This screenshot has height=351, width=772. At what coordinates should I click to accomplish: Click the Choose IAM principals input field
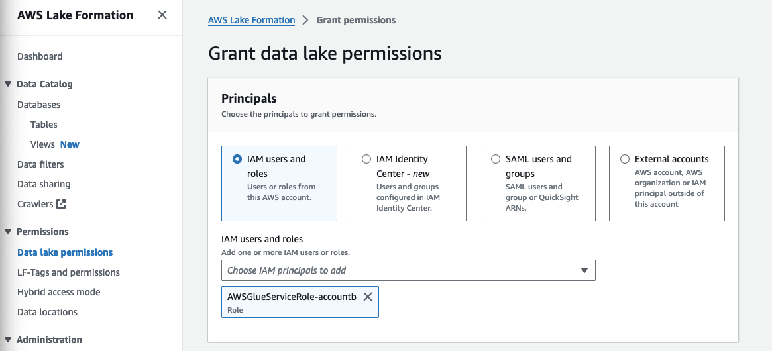coord(398,270)
